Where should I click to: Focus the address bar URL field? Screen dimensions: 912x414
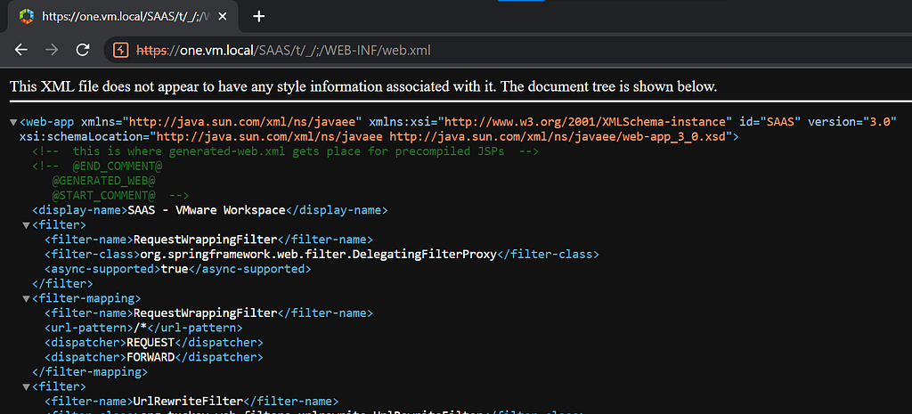506,50
